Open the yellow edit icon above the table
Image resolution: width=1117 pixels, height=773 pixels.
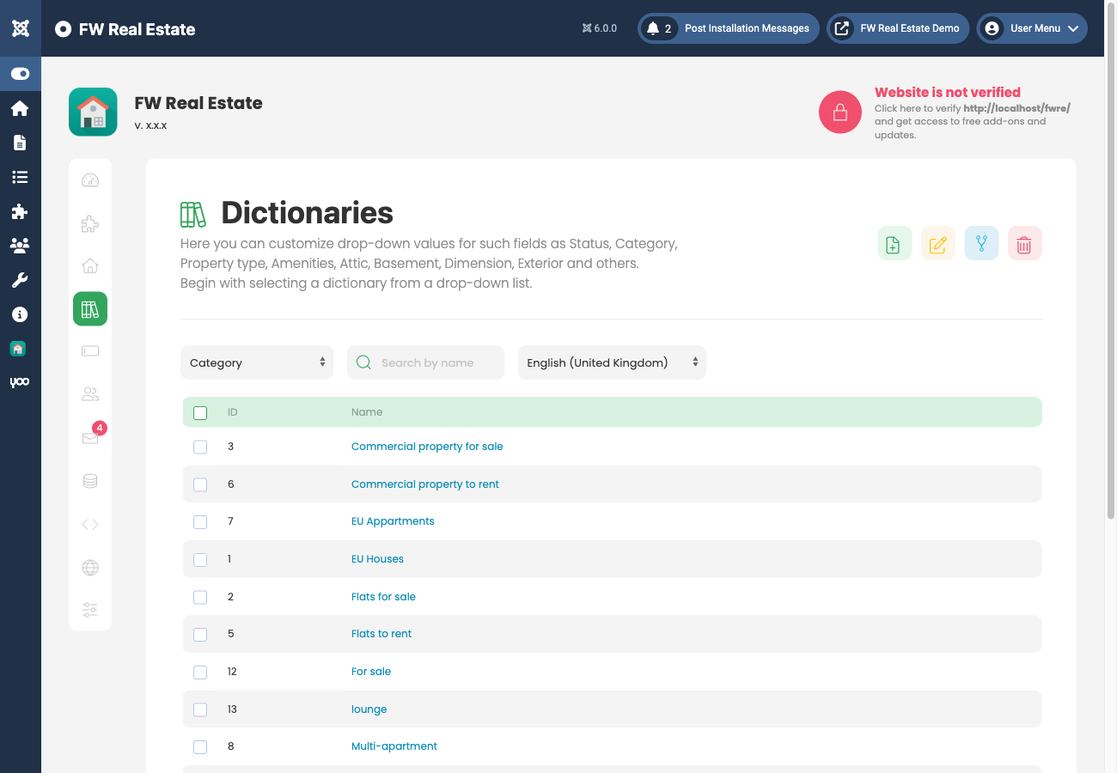click(937, 243)
